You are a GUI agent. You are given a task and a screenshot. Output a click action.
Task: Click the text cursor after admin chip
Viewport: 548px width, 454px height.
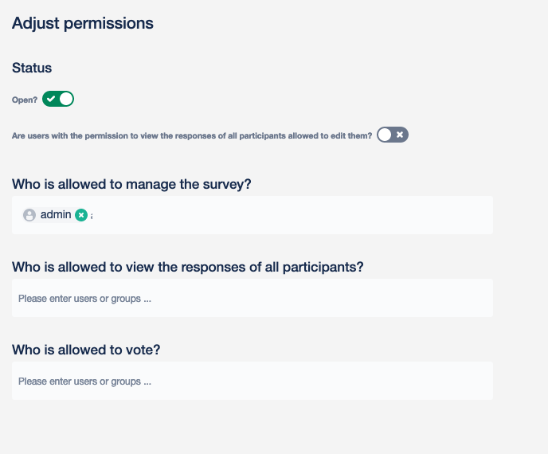click(x=92, y=216)
